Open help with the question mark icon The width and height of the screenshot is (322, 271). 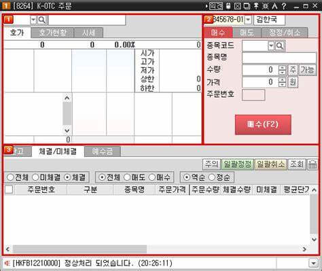pos(284,6)
